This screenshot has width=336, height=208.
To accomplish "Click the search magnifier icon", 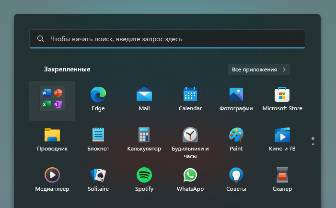I will [x=40, y=39].
